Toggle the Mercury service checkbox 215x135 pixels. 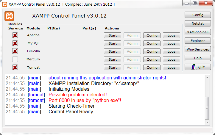pos(15,59)
